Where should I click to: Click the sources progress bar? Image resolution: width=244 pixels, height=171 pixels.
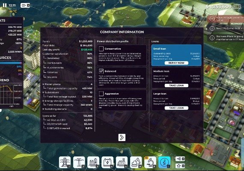point(11,63)
